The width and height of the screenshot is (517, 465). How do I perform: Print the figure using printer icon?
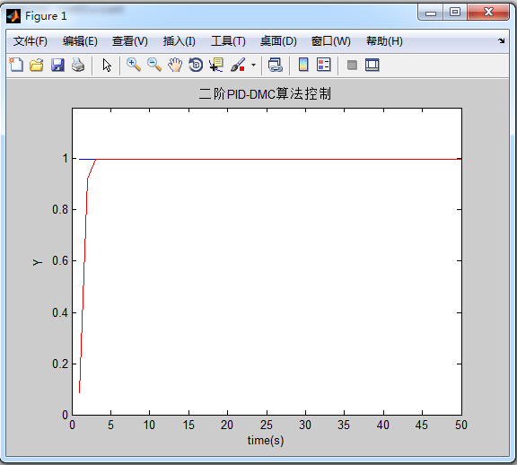tap(78, 65)
